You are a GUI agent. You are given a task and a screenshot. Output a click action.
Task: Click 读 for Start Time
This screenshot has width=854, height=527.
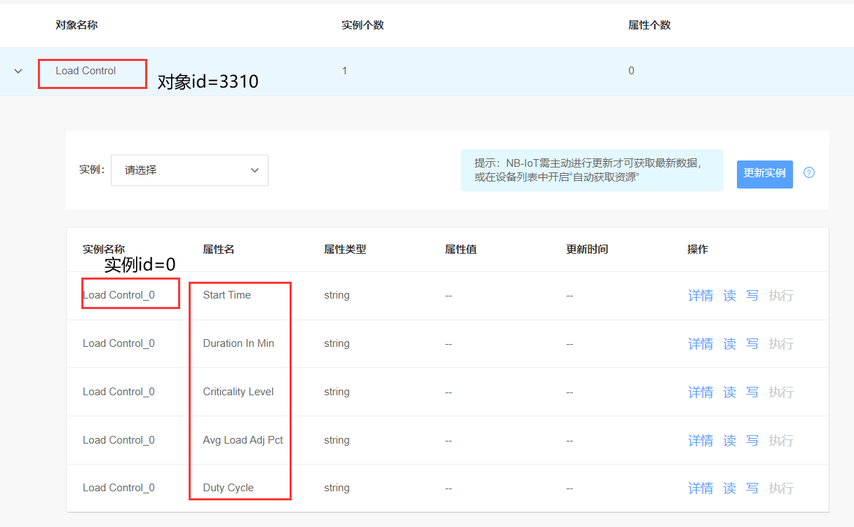pyautogui.click(x=730, y=296)
